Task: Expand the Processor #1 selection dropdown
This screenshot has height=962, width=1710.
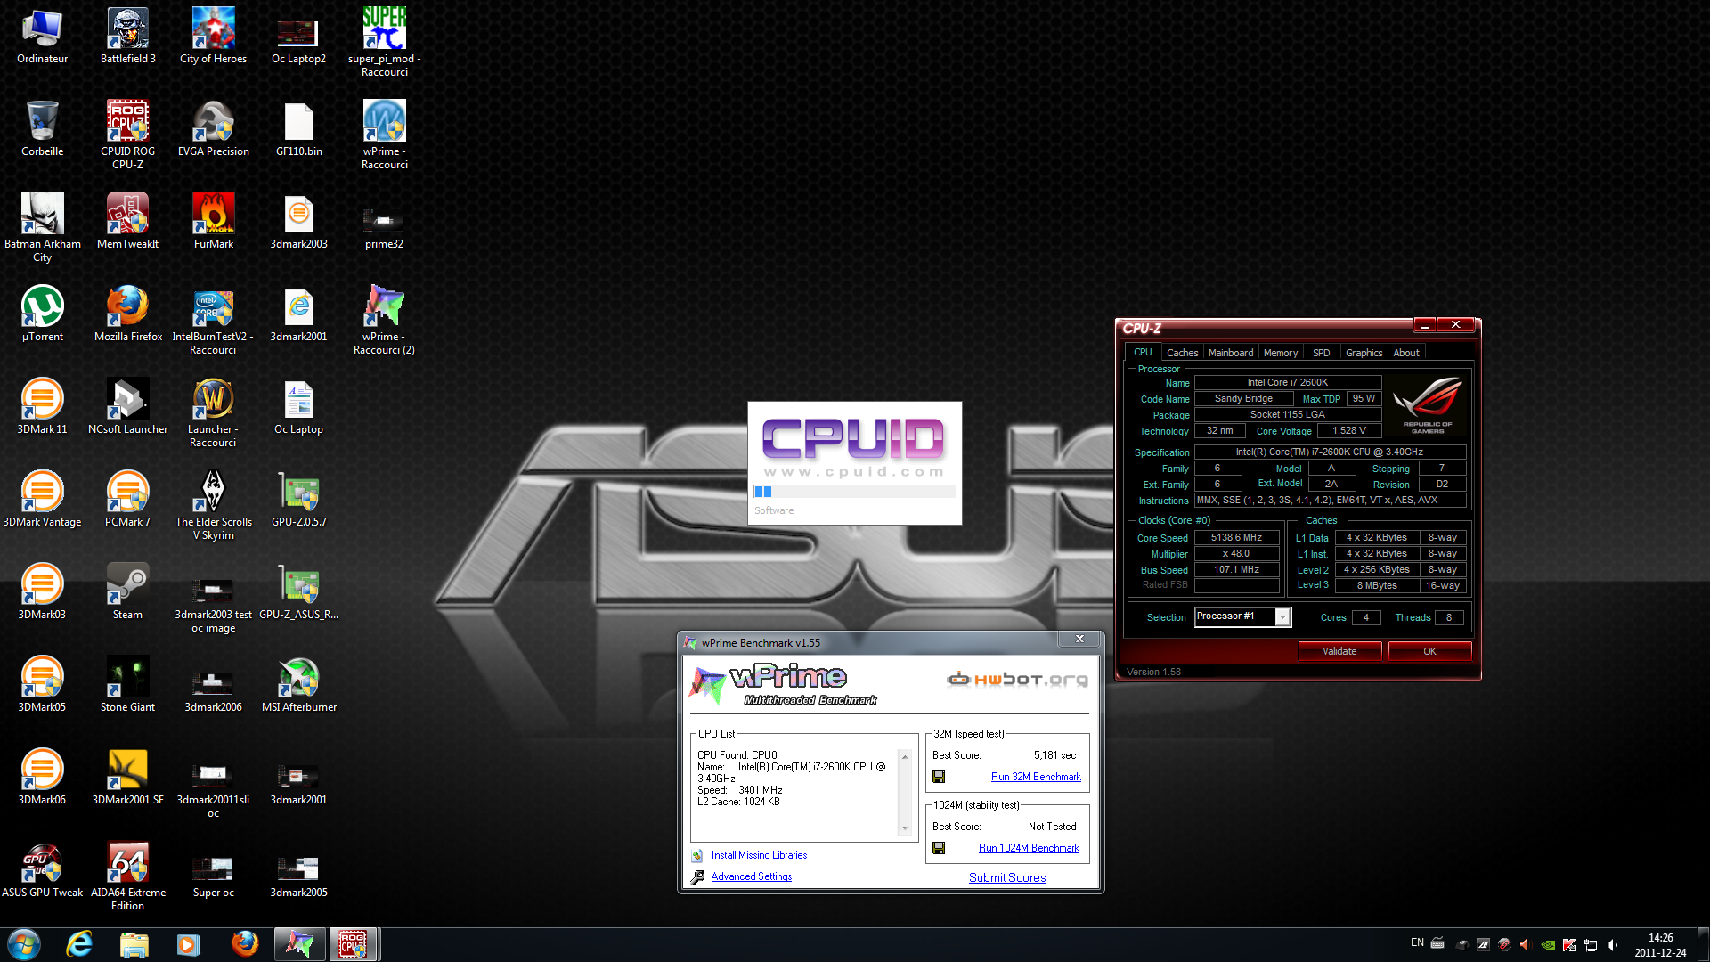Action: (x=1282, y=617)
